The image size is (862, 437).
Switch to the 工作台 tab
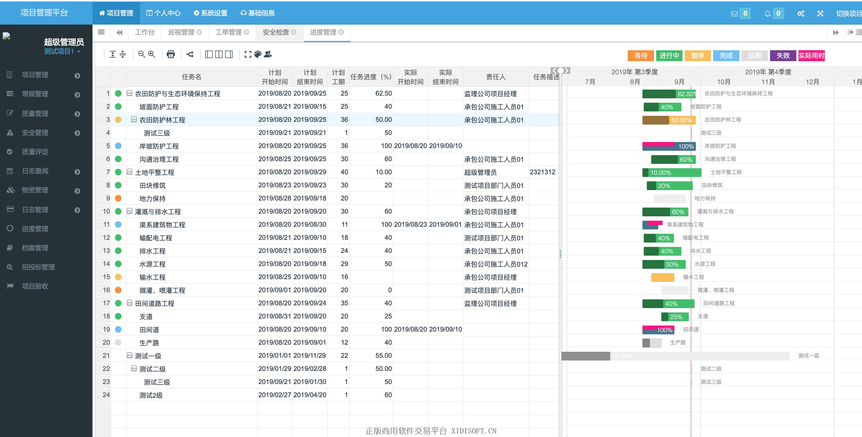coord(144,32)
